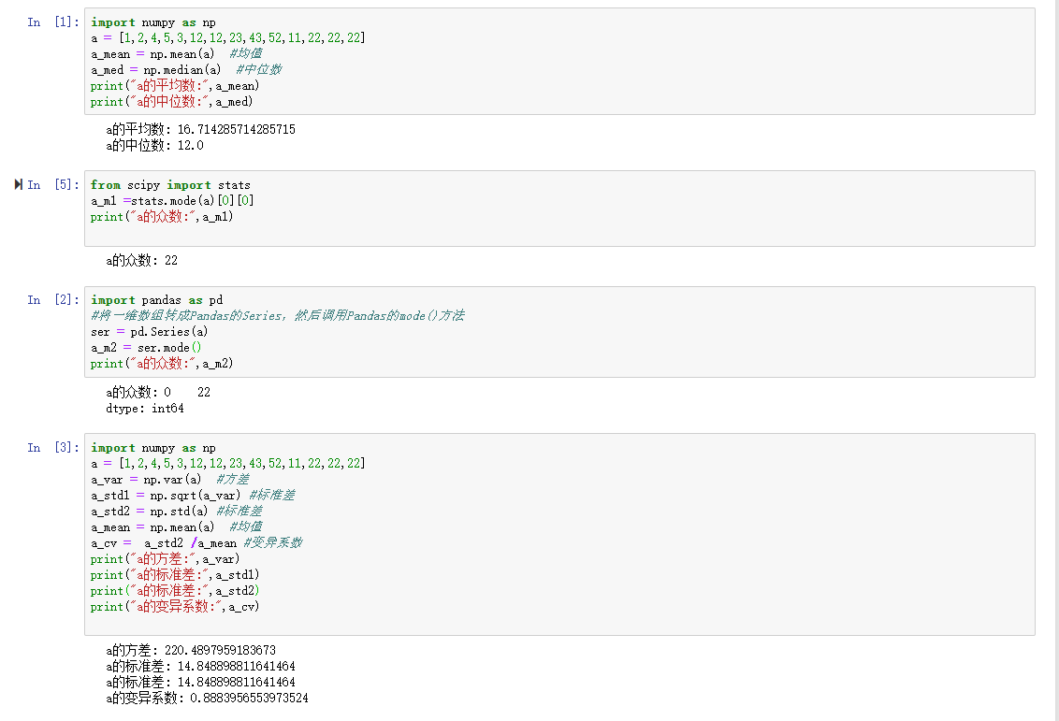Click the output '0.8883956553973524'
Screen dimensions: 1059x721
point(249,698)
